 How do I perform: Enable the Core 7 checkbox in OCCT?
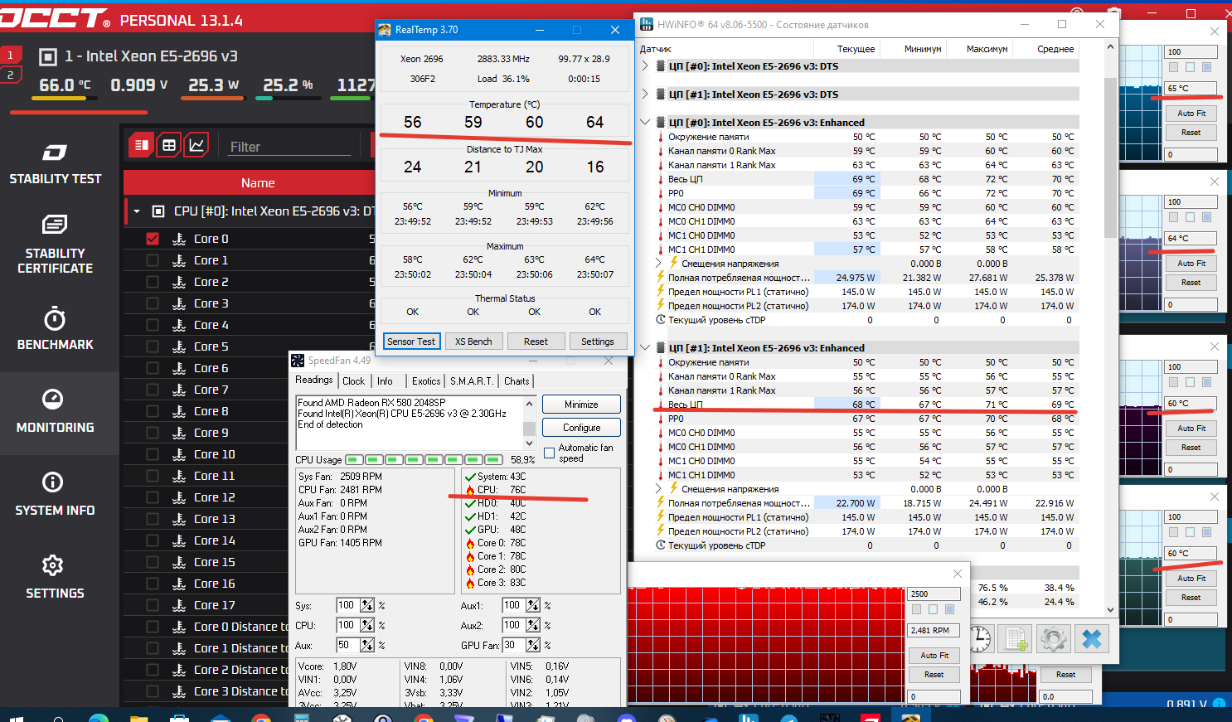pos(153,390)
